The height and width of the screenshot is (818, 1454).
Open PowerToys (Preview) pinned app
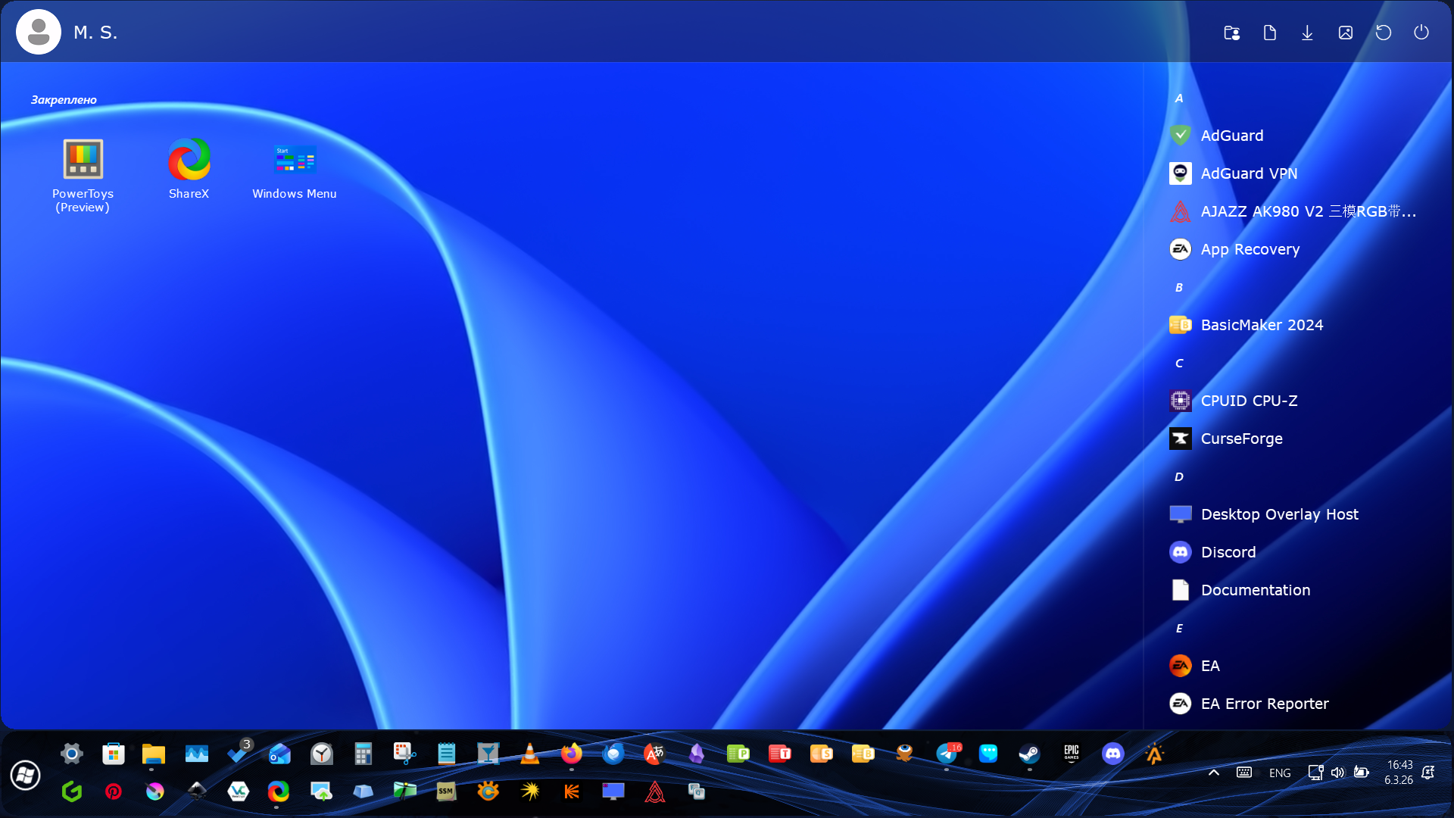(x=83, y=174)
